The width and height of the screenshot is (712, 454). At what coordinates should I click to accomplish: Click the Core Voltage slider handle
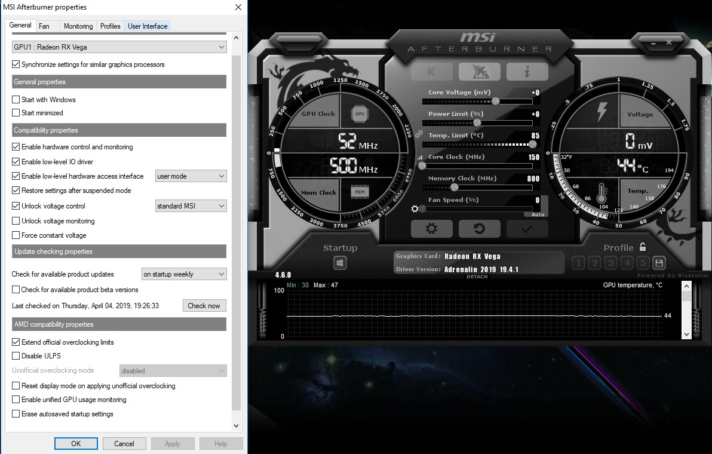pyautogui.click(x=495, y=101)
